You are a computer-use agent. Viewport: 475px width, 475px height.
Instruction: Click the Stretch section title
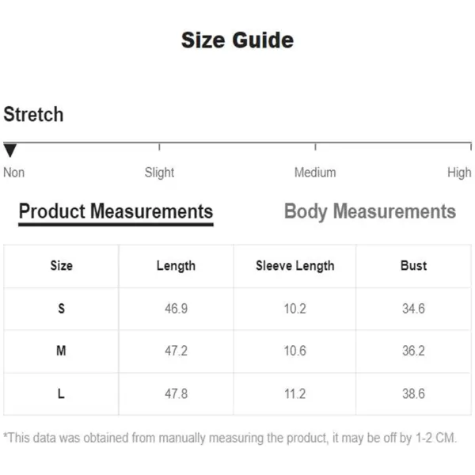pyautogui.click(x=33, y=114)
